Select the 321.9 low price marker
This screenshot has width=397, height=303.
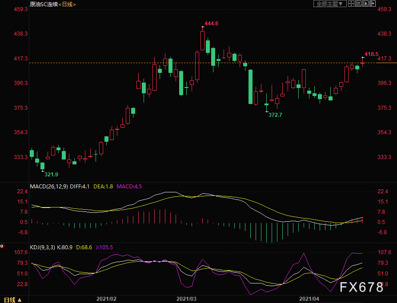(51, 174)
